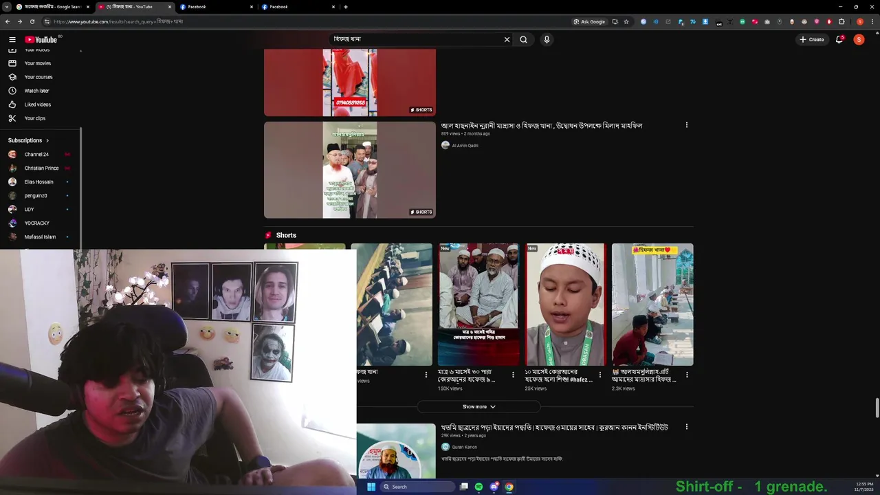This screenshot has width=880, height=495.
Task: Open the Quran Kanon video thumbnail
Action: pyautogui.click(x=396, y=450)
